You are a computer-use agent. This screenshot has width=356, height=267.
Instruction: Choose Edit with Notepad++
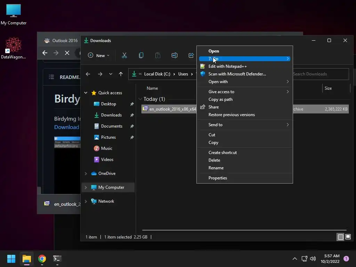click(244, 66)
